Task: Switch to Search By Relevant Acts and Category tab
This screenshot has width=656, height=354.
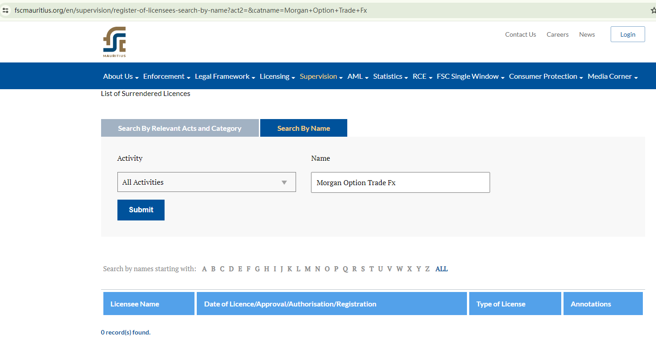Action: point(180,128)
